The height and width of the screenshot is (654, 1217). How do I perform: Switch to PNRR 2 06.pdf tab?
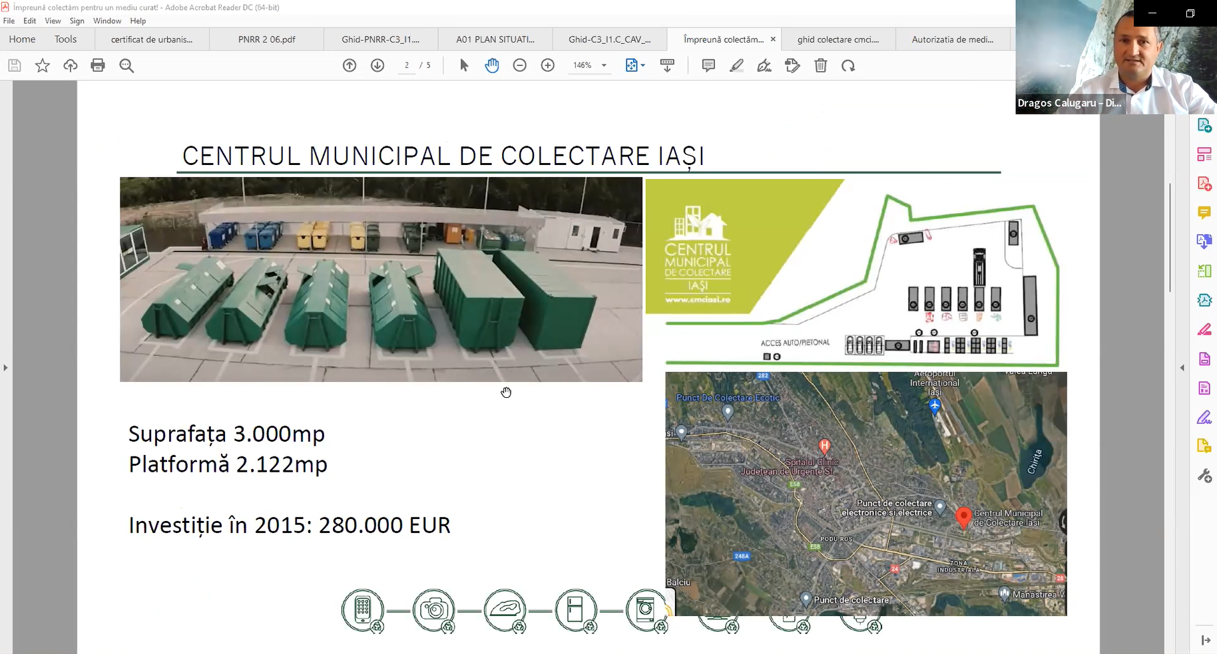[266, 39]
